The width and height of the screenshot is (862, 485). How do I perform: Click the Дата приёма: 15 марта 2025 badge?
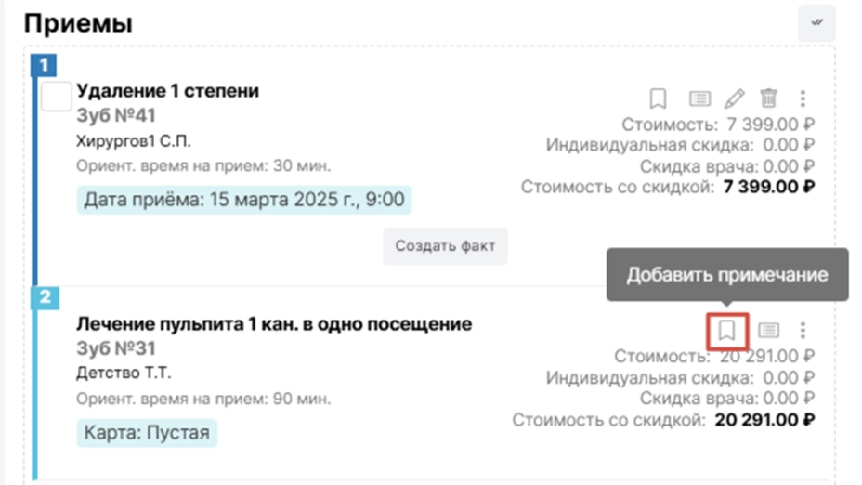pyautogui.click(x=244, y=200)
